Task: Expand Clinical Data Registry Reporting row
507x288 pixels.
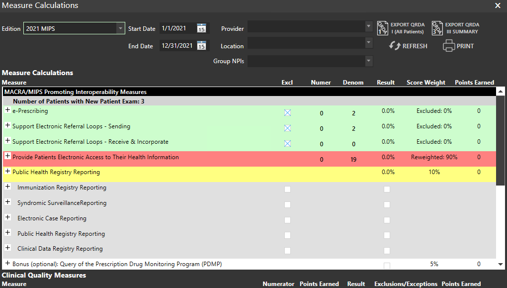Action: point(8,248)
